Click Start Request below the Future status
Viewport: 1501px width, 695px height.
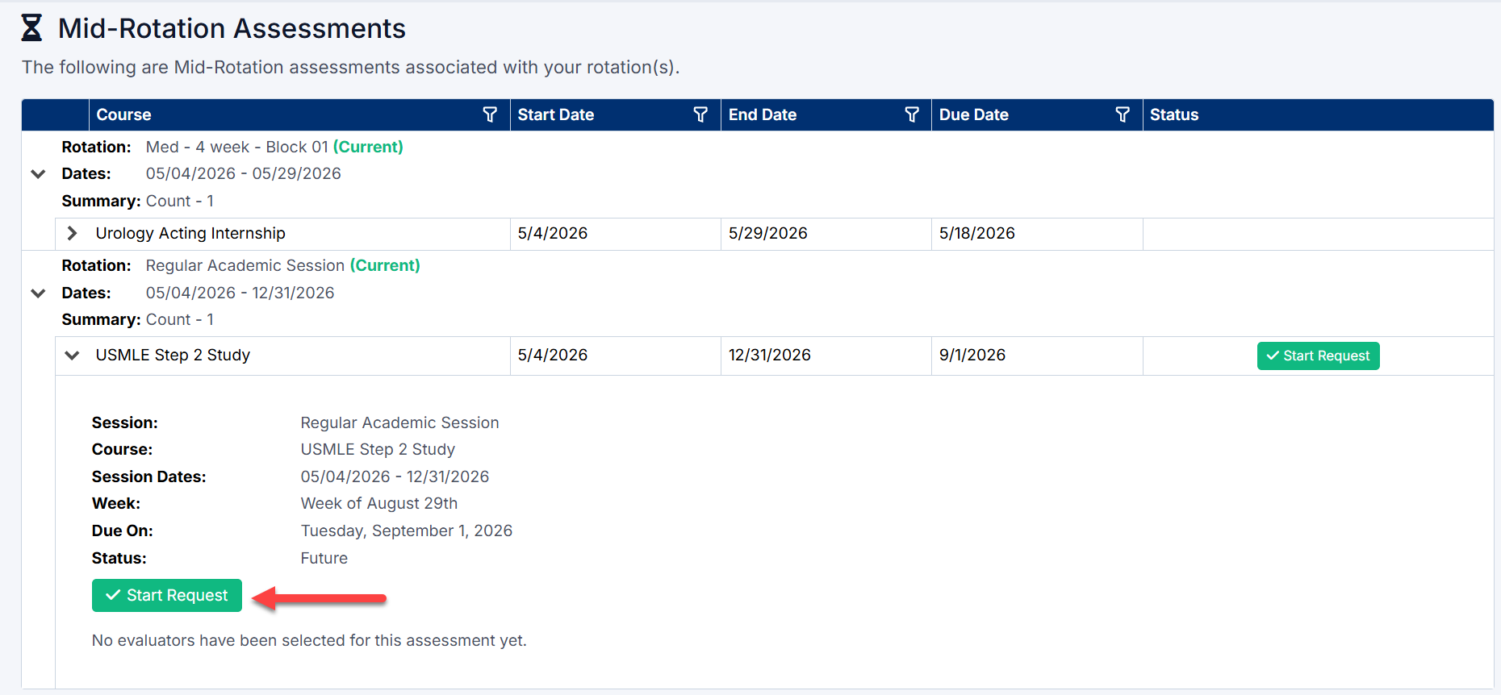[x=167, y=595]
